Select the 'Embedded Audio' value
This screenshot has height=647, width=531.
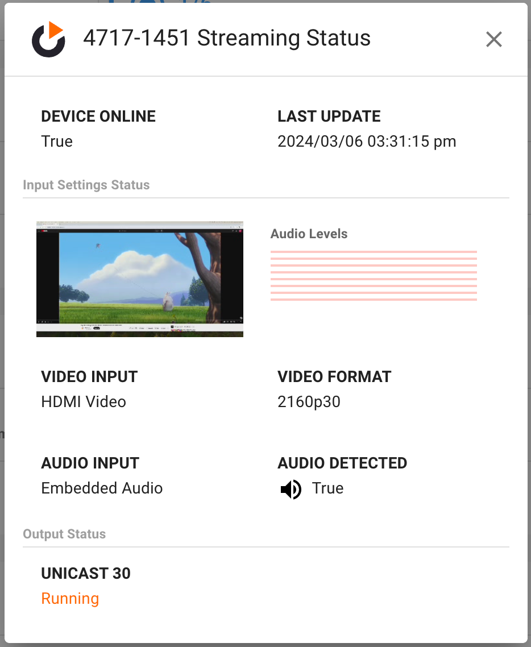(102, 488)
